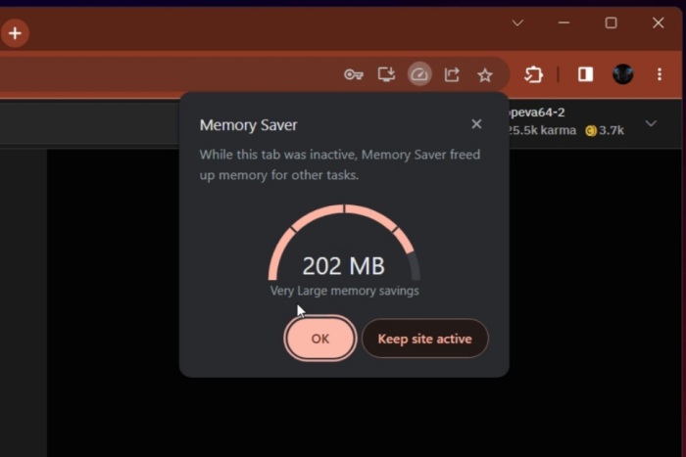Click Keep site active button
This screenshot has width=686, height=457.
point(424,339)
